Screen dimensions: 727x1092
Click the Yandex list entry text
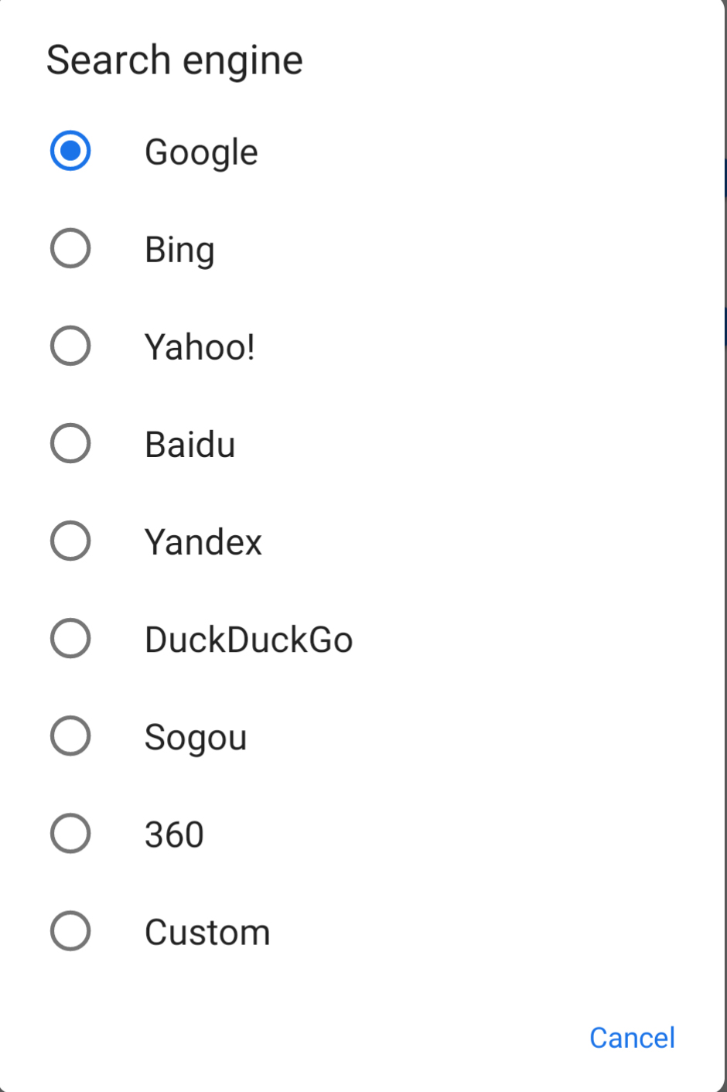pos(203,541)
